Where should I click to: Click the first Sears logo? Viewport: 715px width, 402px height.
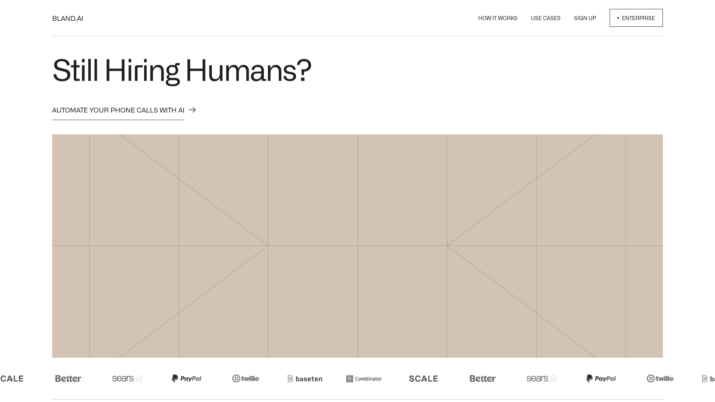[127, 379]
